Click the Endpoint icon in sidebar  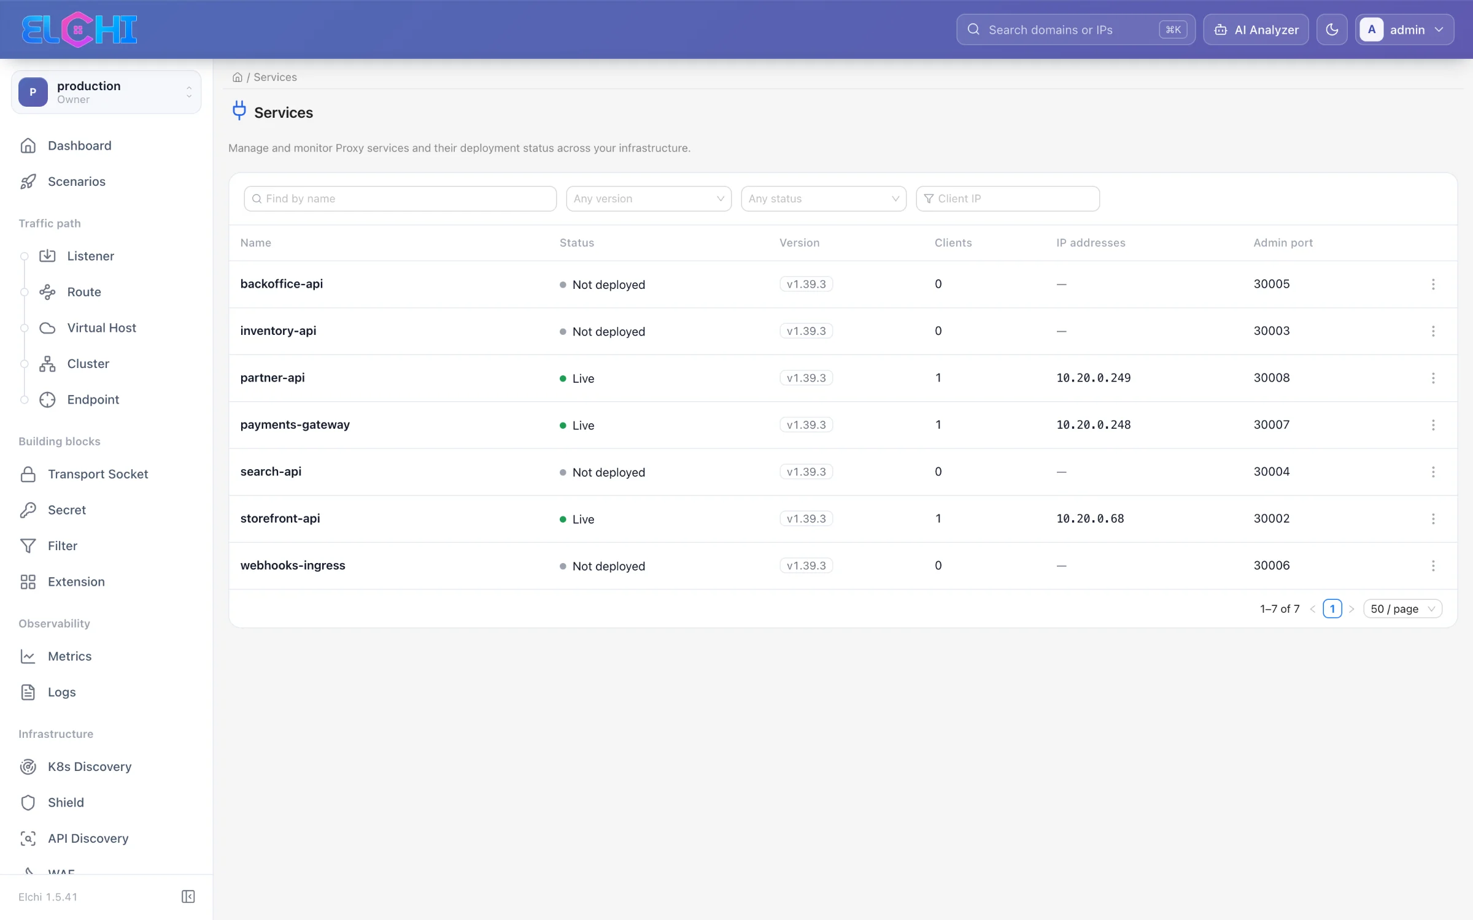(47, 400)
